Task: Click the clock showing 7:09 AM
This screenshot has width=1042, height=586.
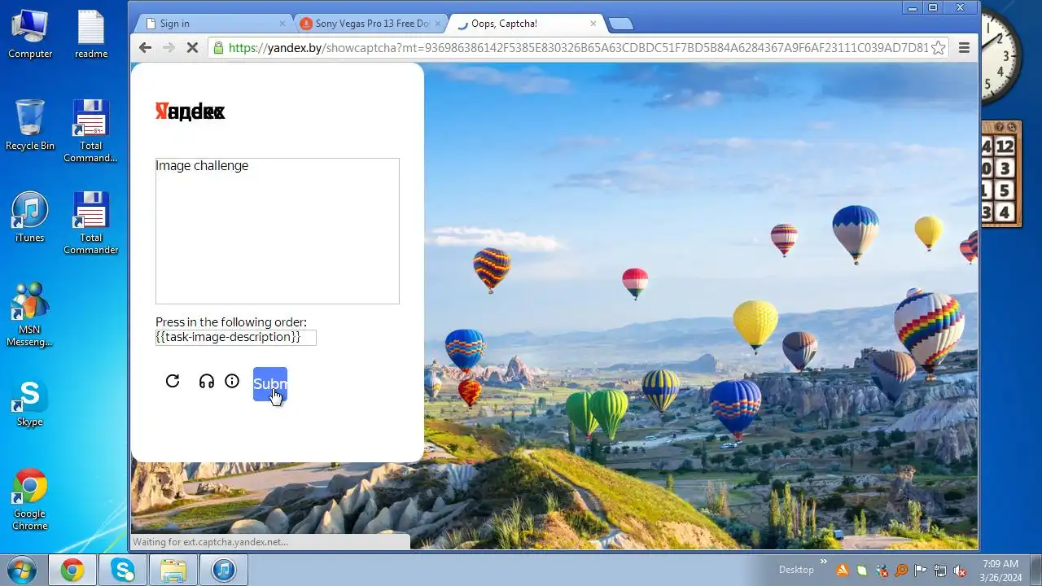Action: [x=1000, y=570]
